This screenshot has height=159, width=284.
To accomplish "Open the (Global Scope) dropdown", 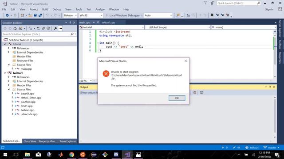I will tap(178, 27).
